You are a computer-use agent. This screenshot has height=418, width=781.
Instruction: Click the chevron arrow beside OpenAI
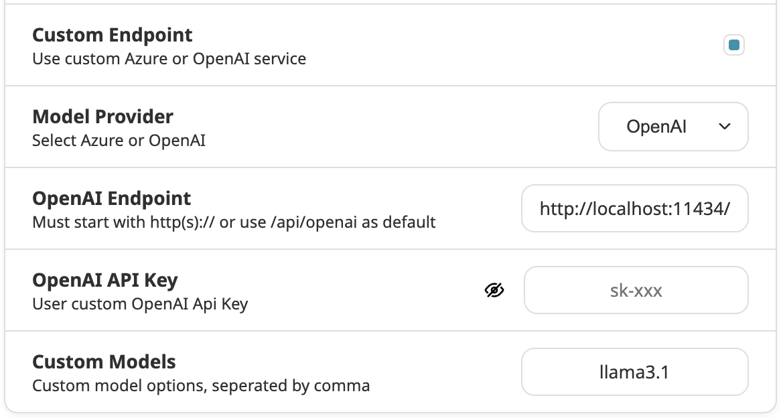point(724,127)
